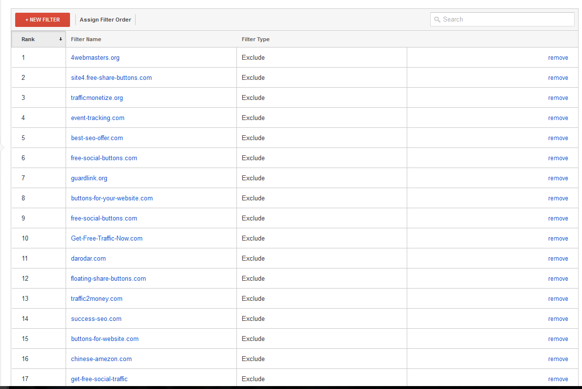This screenshot has height=389, width=582.
Task: Remove the trafficmonetize.org filter
Action: pos(558,97)
